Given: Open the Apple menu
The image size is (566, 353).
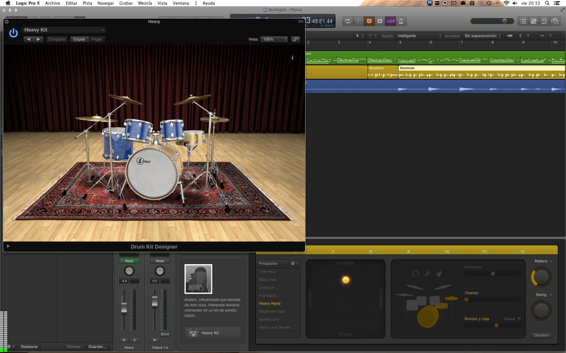Looking at the screenshot, I should click(8, 3).
